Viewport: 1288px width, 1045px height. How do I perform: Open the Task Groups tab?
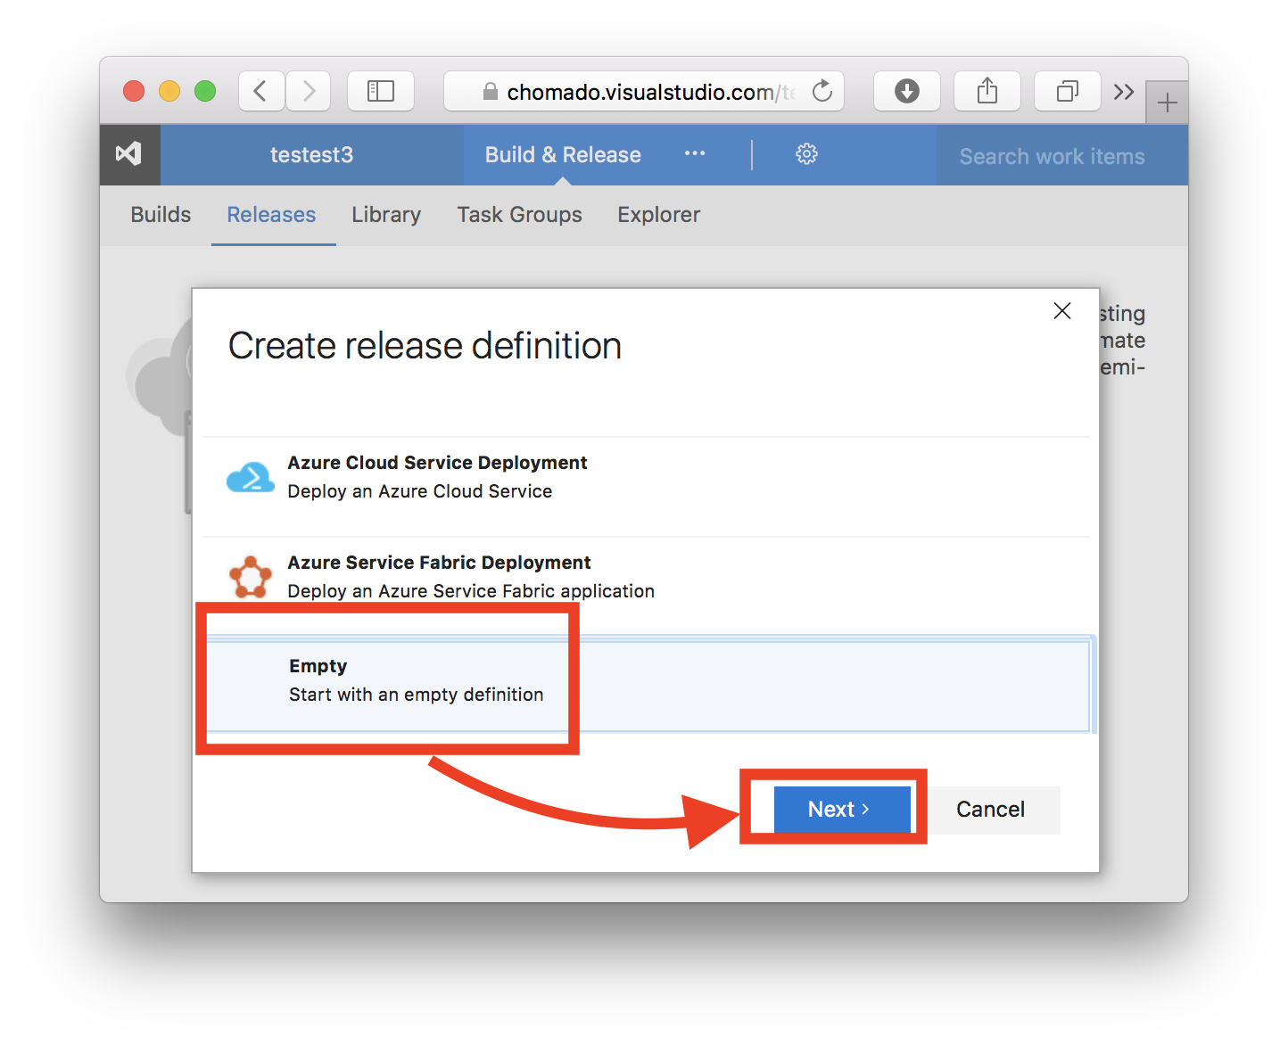pyautogui.click(x=520, y=215)
